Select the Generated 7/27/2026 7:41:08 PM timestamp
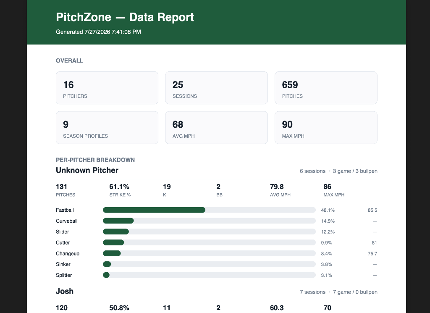Viewport: 430px width, 313px height. tap(98, 32)
